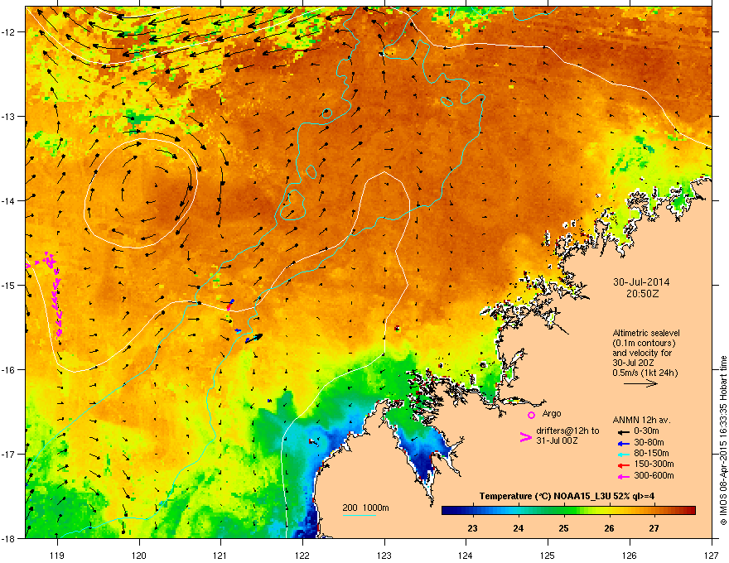Screen dimensions: 729x563
Task: Click the magenta Argo circle legend symbol
Action: (x=531, y=415)
